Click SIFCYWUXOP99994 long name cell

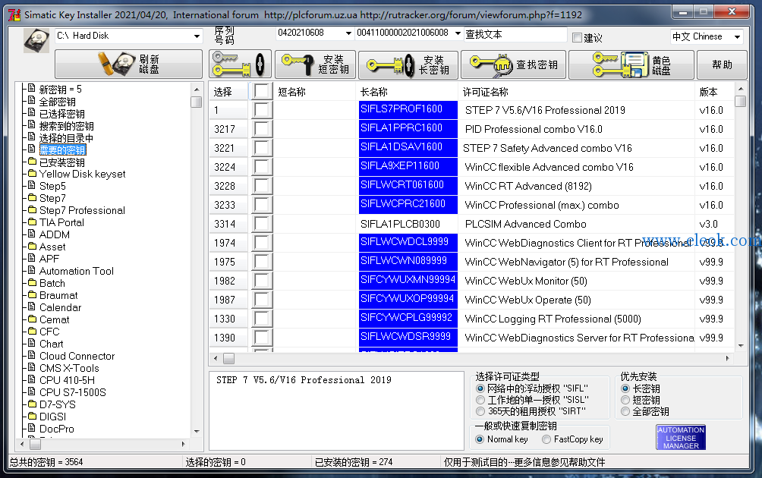(408, 299)
